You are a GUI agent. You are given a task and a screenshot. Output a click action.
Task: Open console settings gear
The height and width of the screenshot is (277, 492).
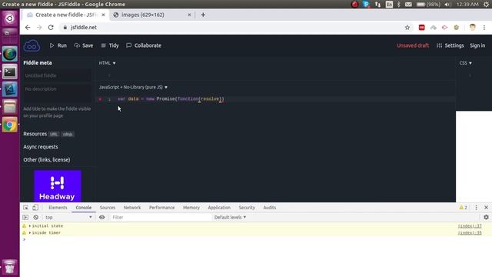(x=486, y=217)
